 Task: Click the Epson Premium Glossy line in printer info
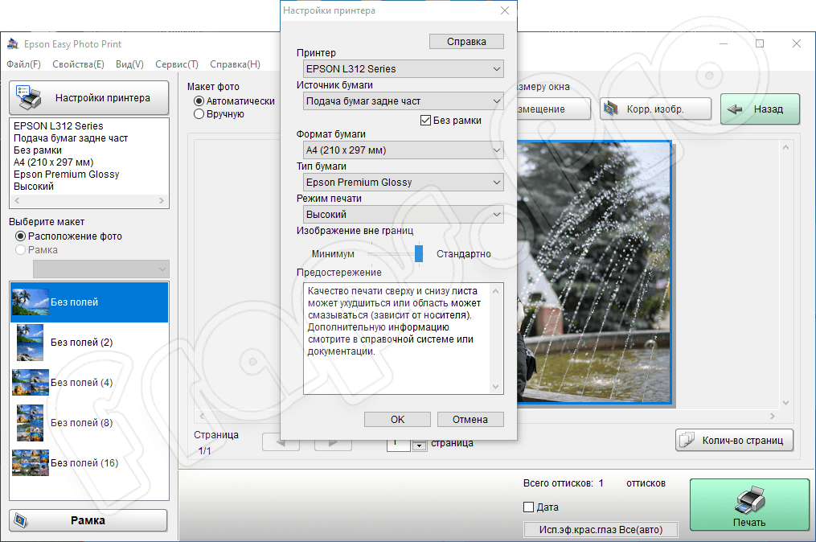66,175
